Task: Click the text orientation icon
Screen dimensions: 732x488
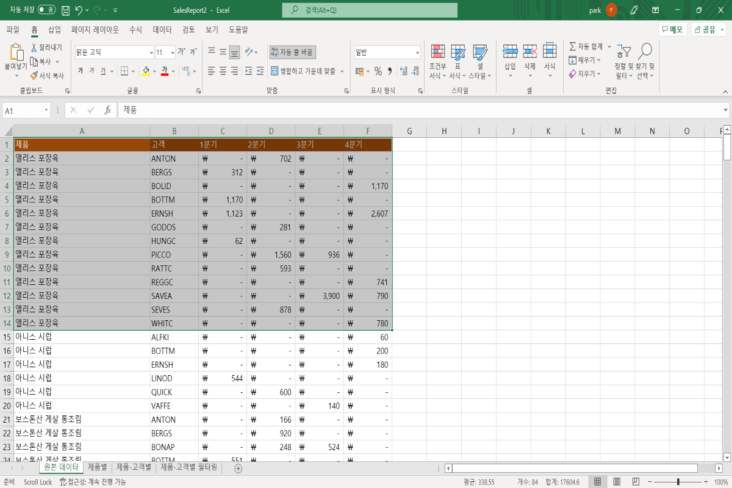Action: pyautogui.click(x=249, y=52)
